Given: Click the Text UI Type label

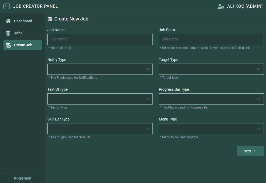Looking at the screenshot, I should pyautogui.click(x=58, y=89).
